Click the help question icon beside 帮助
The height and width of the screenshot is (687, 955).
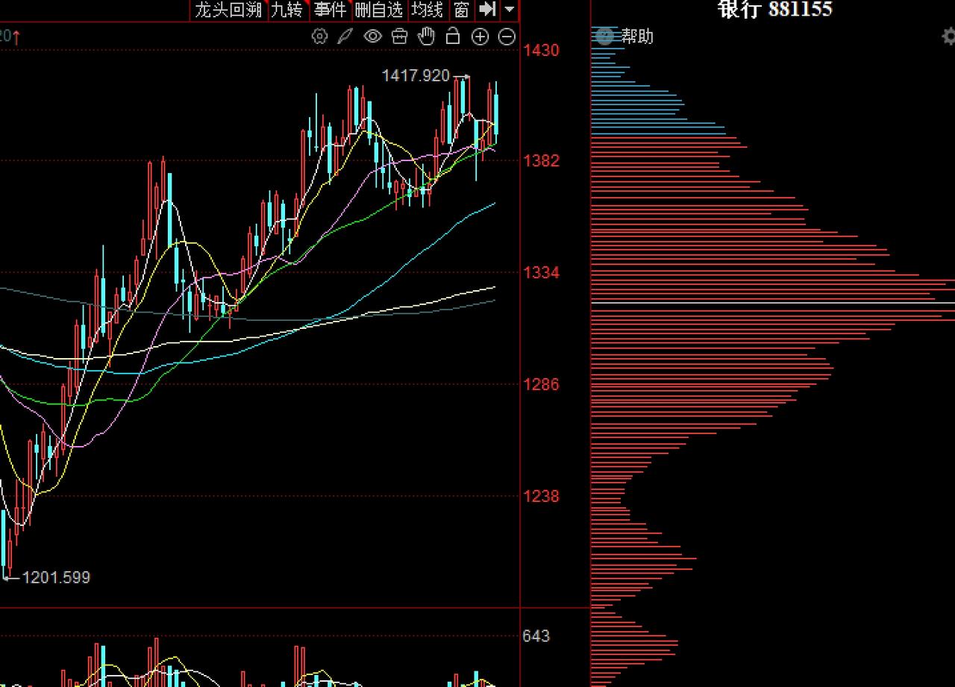[605, 36]
